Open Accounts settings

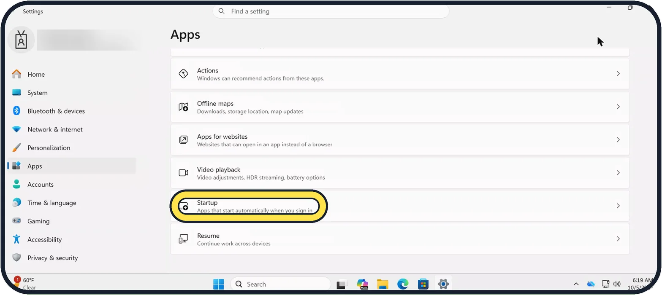(72, 185)
